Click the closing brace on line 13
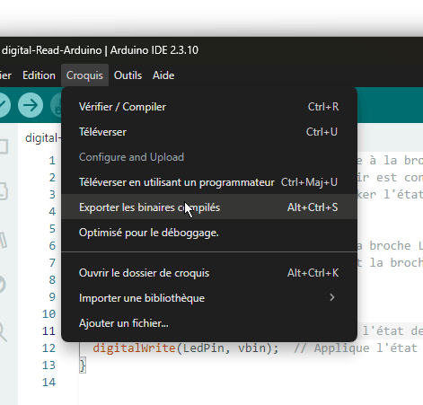 83,365
